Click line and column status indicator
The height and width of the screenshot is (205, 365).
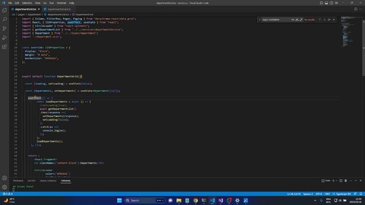294,194
